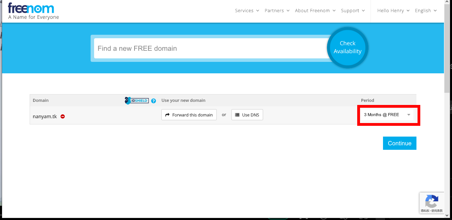The height and width of the screenshot is (220, 452).
Task: Open the Period '3 Months @ FREE' dropdown
Action: (x=387, y=115)
